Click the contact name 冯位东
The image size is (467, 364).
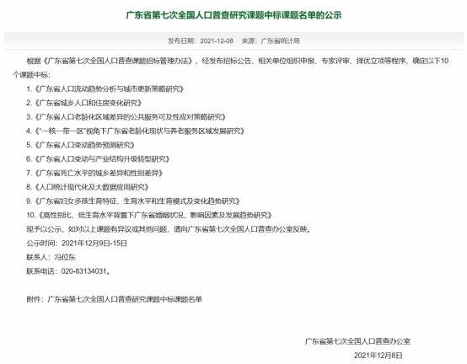[x=65, y=257]
